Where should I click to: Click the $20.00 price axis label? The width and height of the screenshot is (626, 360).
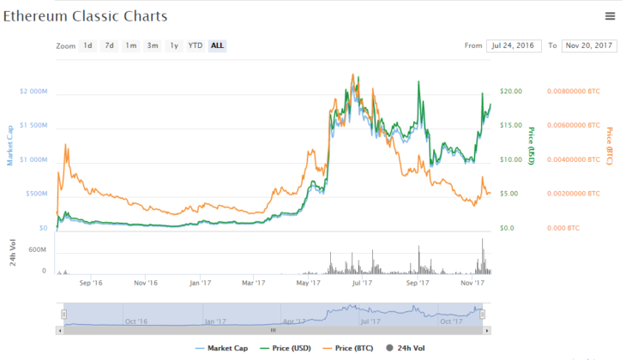(x=510, y=92)
